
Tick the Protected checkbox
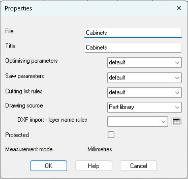tap(111, 135)
